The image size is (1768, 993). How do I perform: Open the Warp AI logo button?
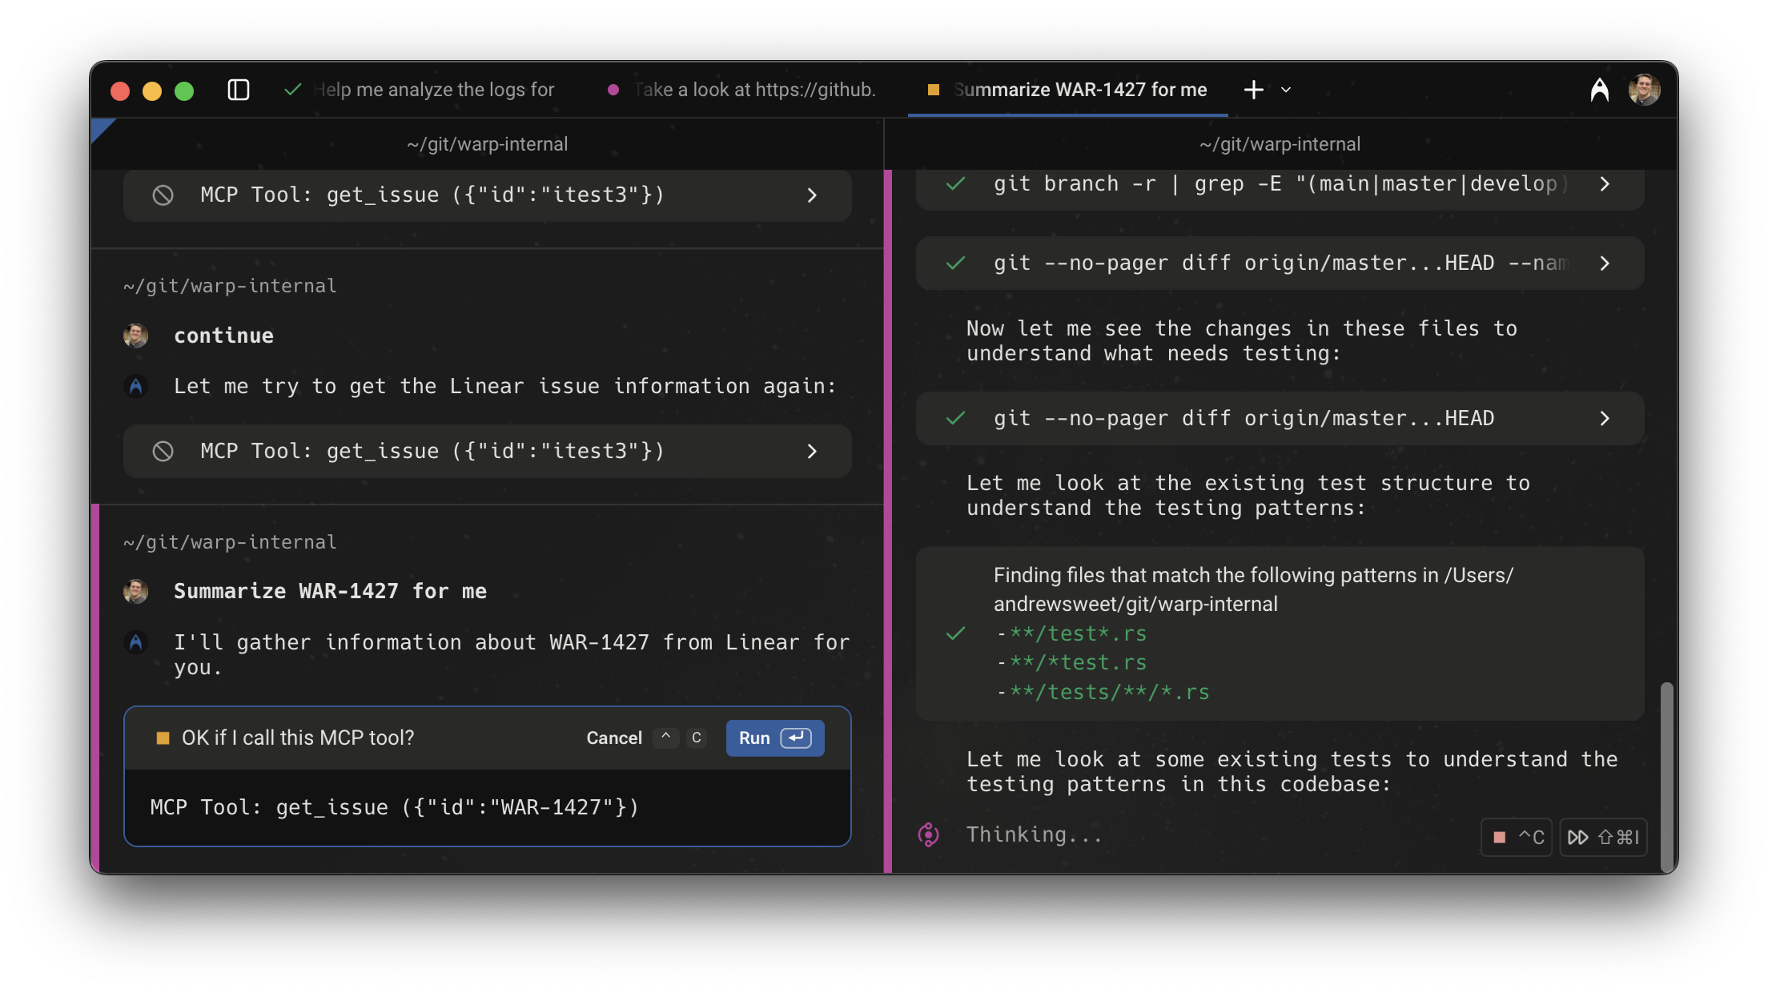pyautogui.click(x=1599, y=90)
